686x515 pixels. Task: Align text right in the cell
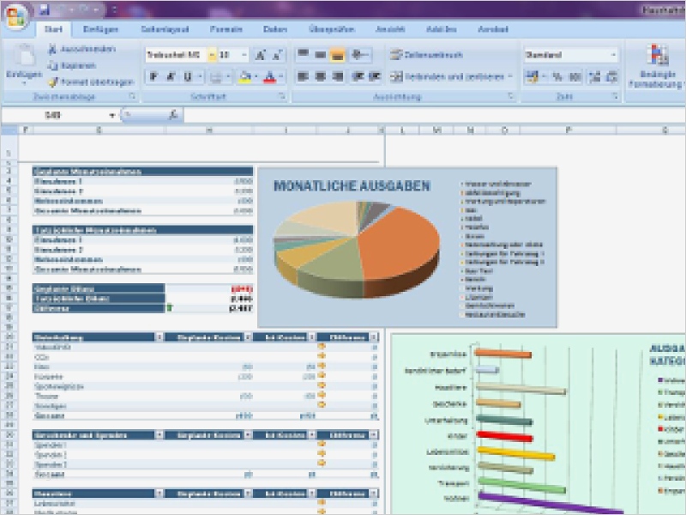337,77
